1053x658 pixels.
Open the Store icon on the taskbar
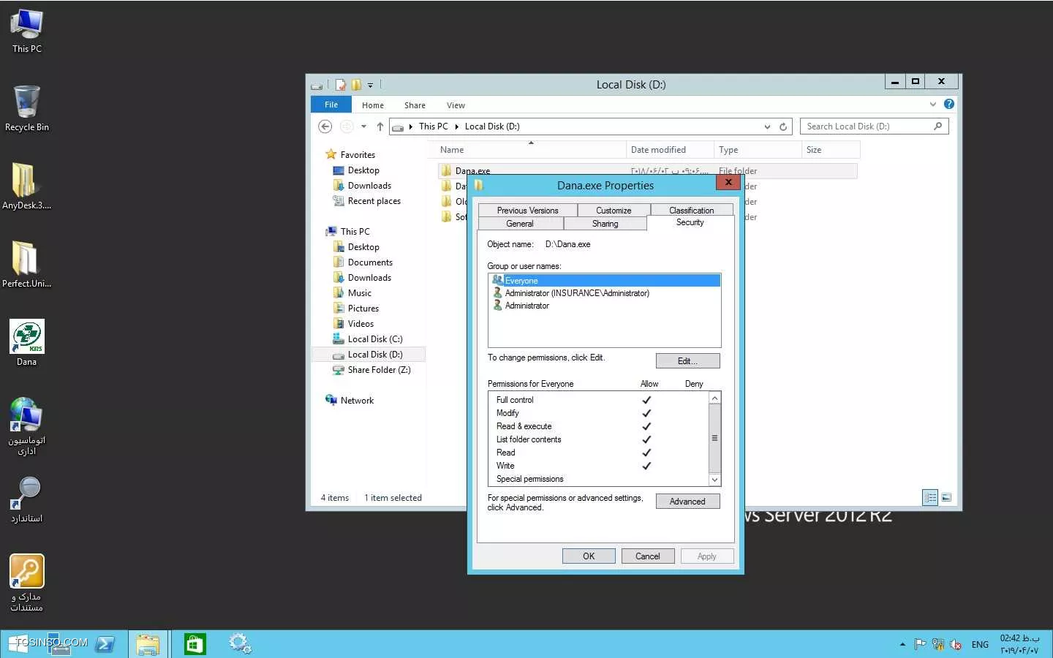[195, 644]
